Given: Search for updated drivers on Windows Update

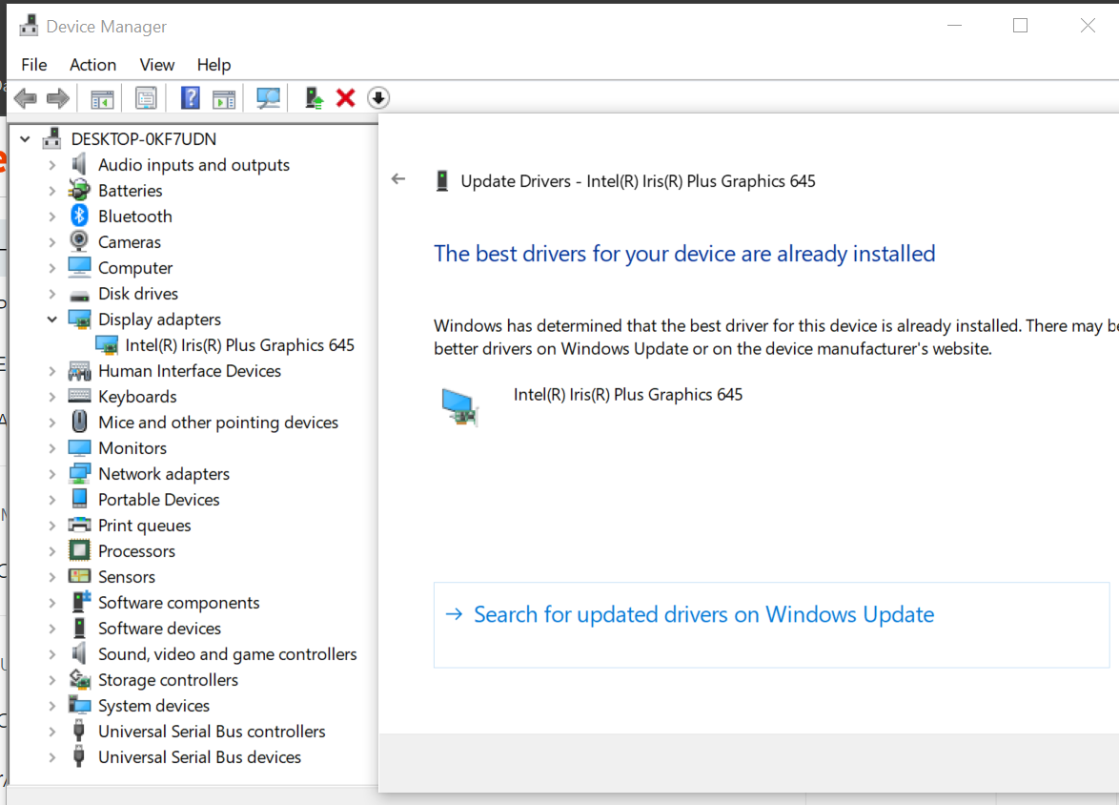Looking at the screenshot, I should (771, 625).
